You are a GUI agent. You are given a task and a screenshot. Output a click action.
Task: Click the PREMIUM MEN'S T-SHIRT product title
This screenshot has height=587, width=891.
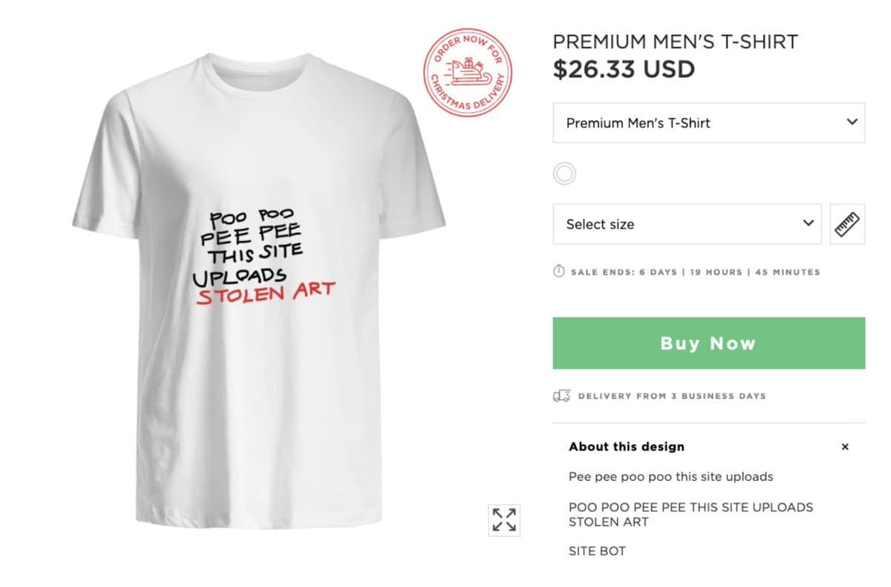[x=675, y=42]
